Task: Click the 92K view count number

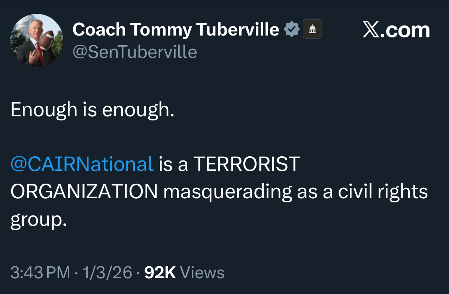Action: (160, 273)
